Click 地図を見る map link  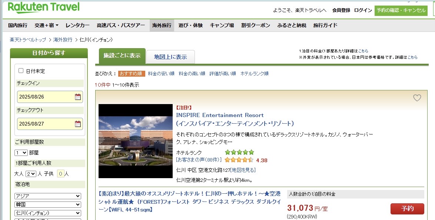coord(243,170)
